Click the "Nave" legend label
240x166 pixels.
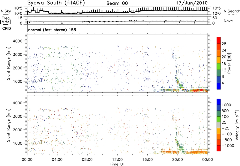point(228,21)
